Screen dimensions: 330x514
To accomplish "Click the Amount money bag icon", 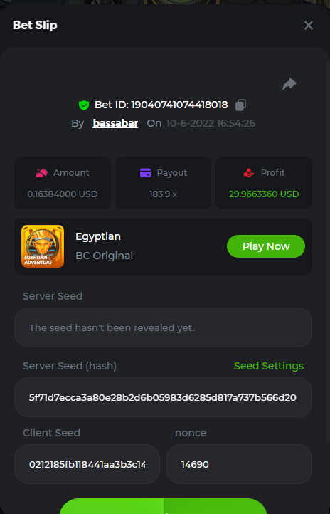I will (x=41, y=173).
